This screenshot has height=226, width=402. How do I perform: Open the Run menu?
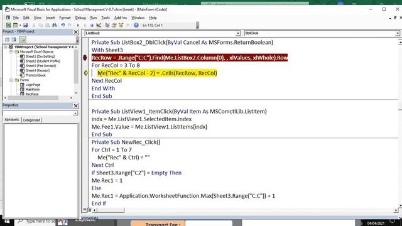click(94, 18)
